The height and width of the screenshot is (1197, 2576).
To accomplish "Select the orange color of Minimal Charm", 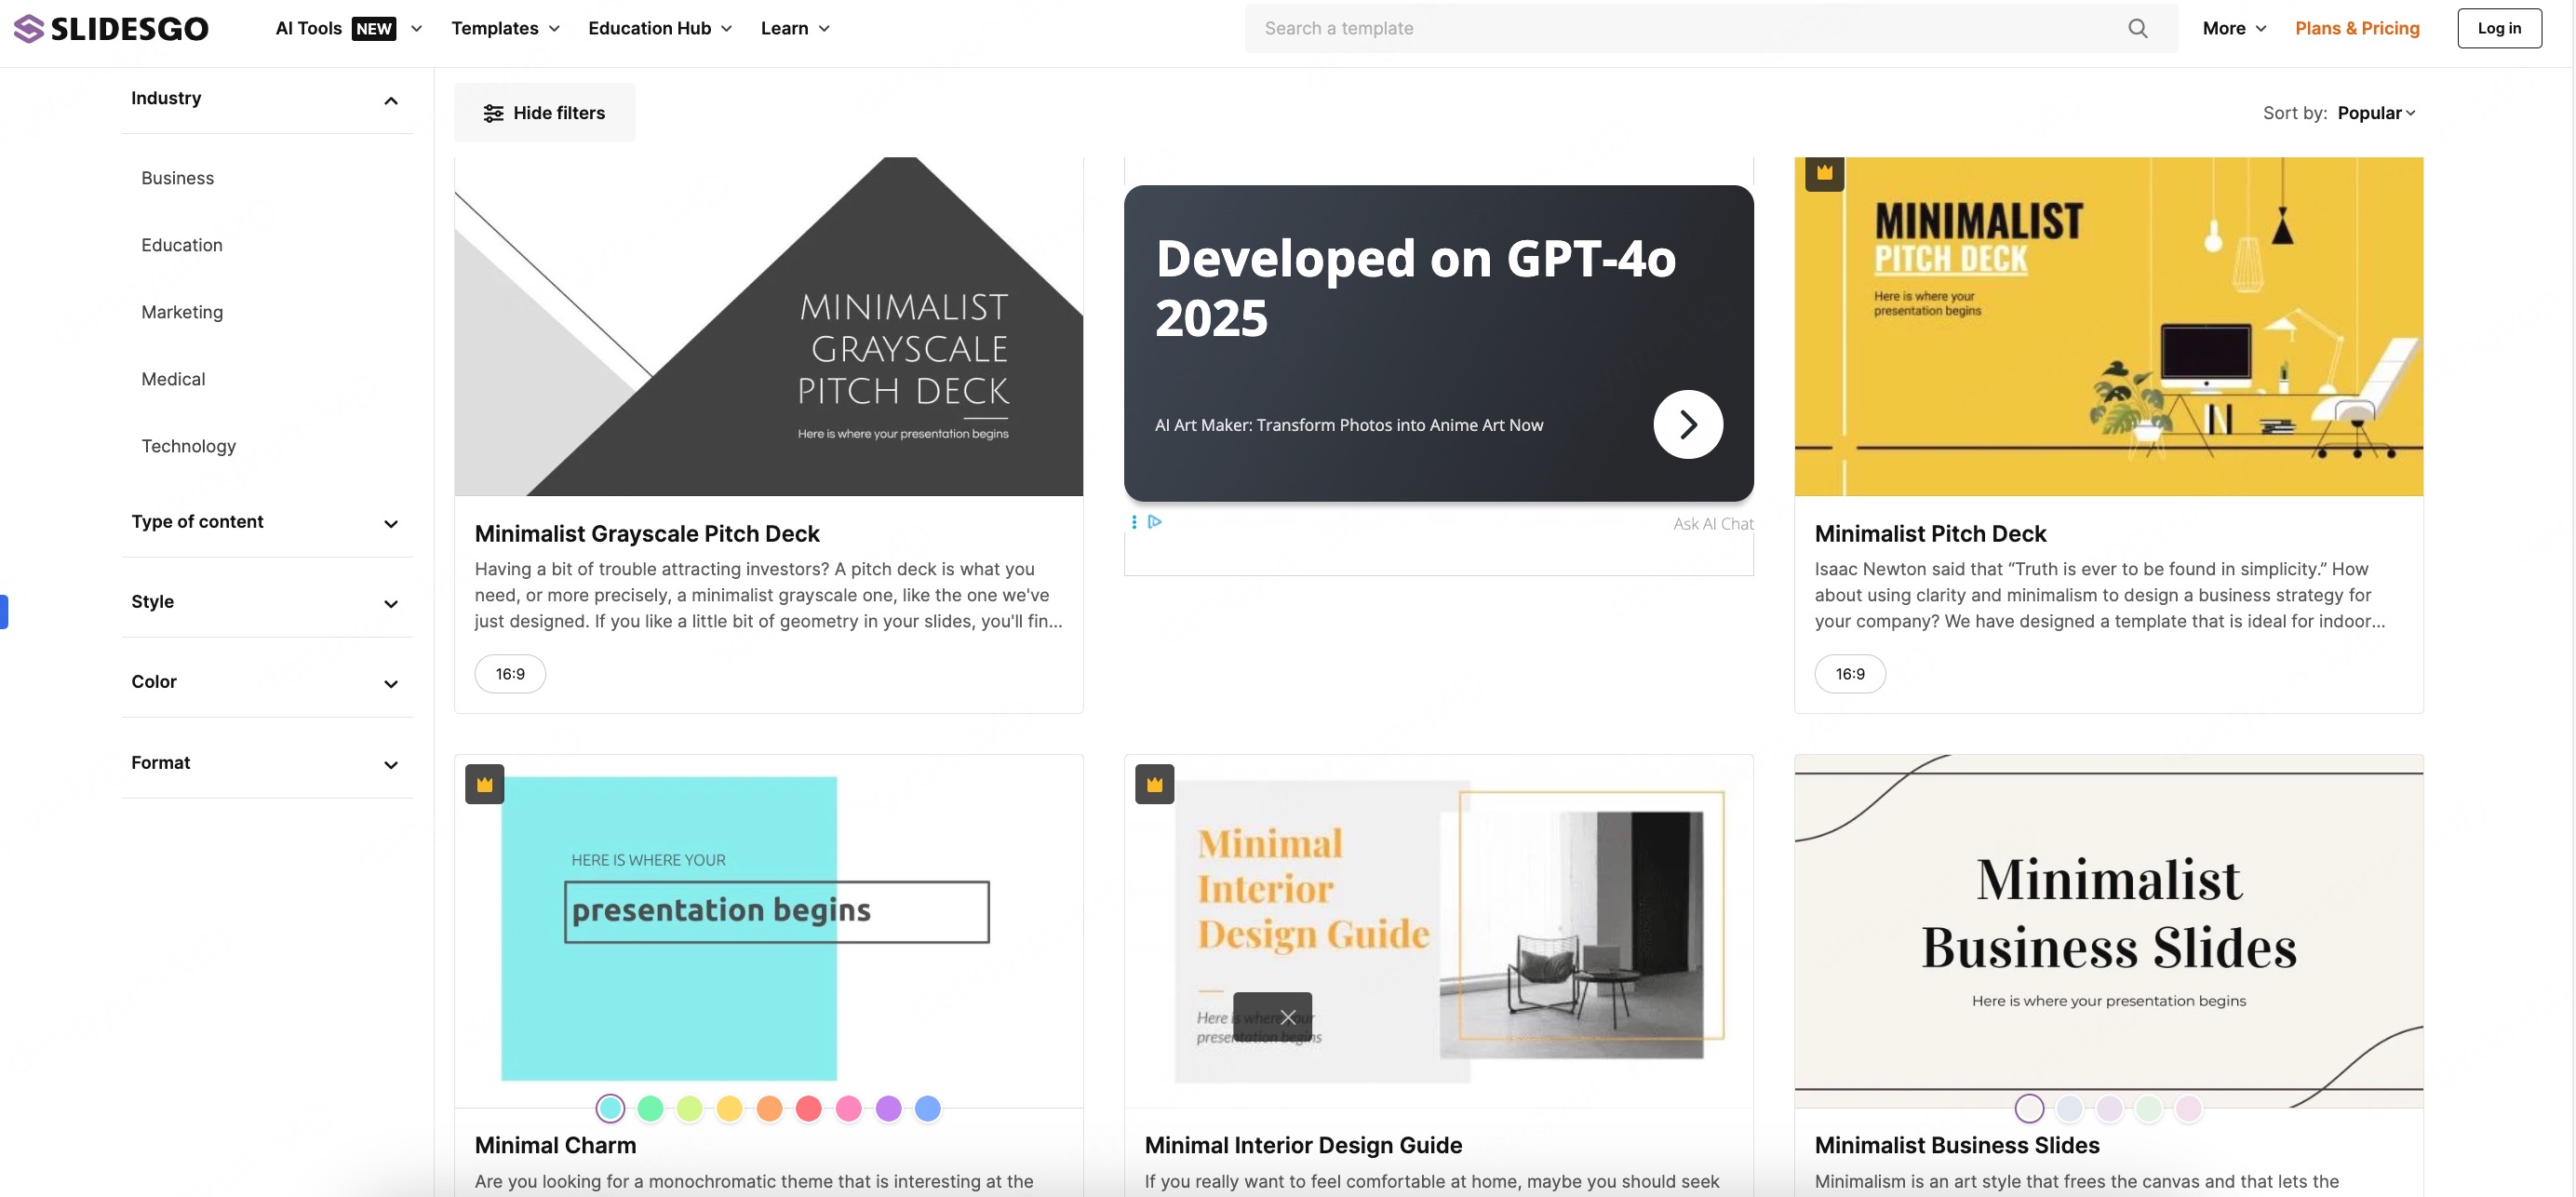I will pyautogui.click(x=769, y=1108).
